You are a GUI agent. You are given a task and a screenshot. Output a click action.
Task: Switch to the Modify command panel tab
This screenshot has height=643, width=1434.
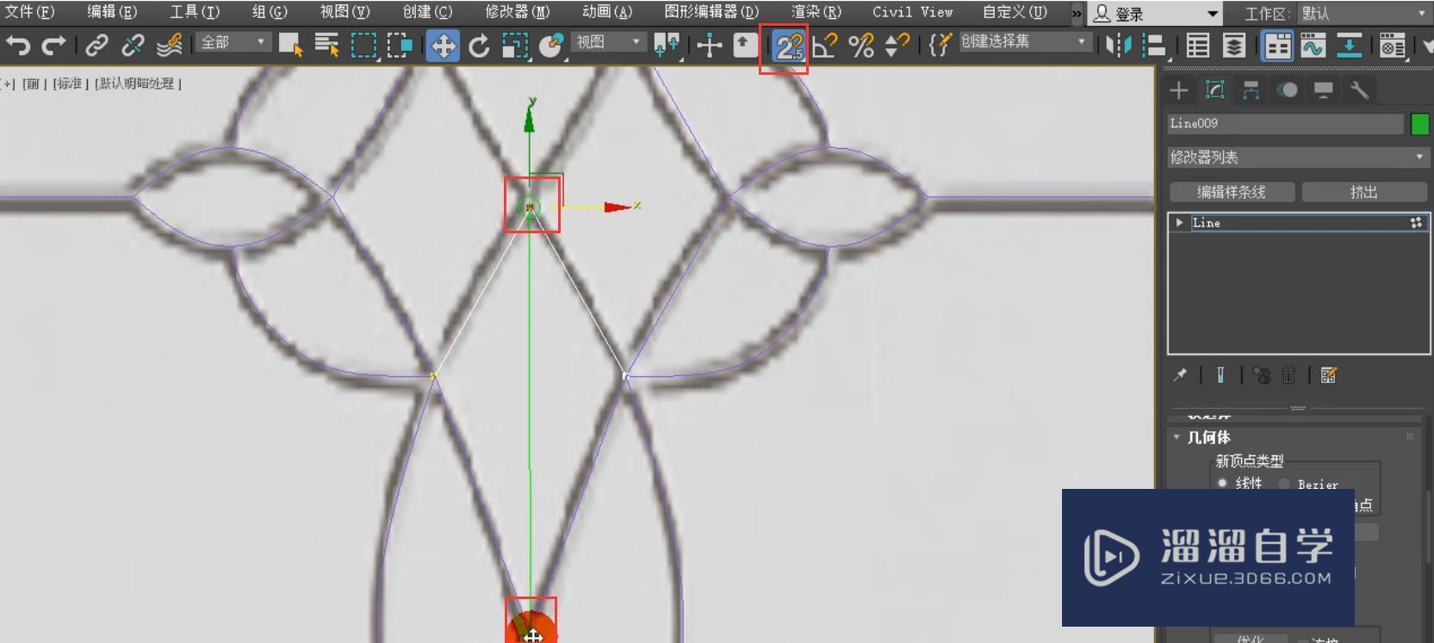click(x=1215, y=90)
